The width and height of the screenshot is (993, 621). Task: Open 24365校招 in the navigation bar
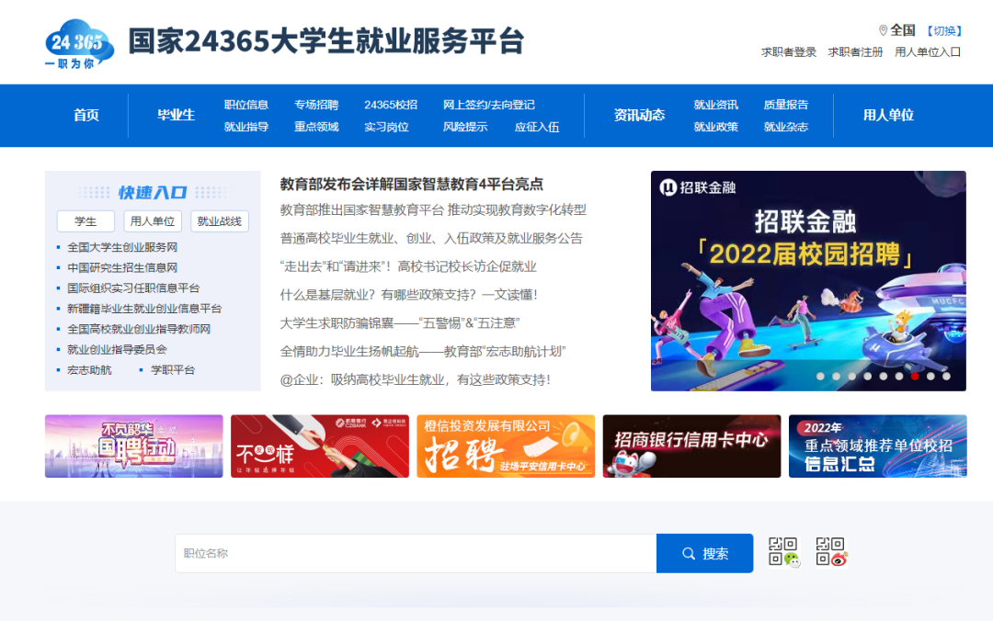click(390, 105)
